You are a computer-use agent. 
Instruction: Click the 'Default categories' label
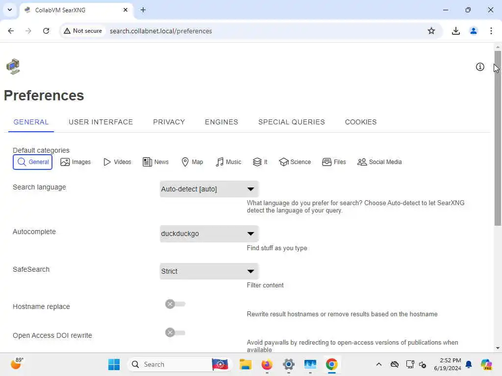click(41, 150)
